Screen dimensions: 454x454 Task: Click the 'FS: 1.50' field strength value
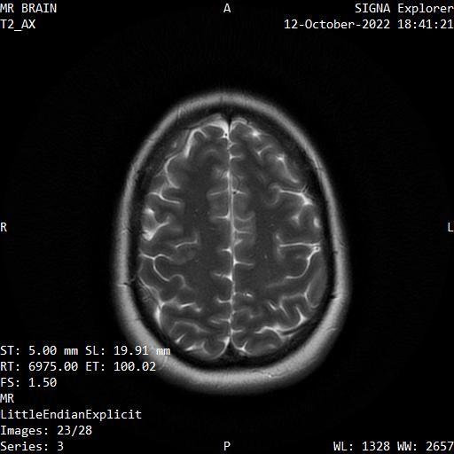pyautogui.click(x=28, y=382)
